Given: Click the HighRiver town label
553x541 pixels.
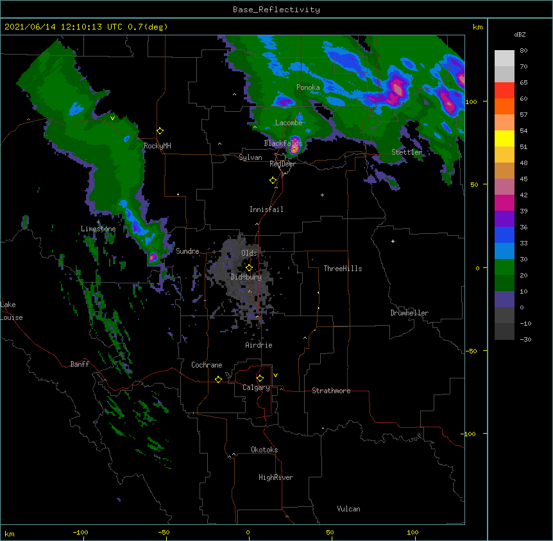Looking at the screenshot, I should click(x=276, y=477).
